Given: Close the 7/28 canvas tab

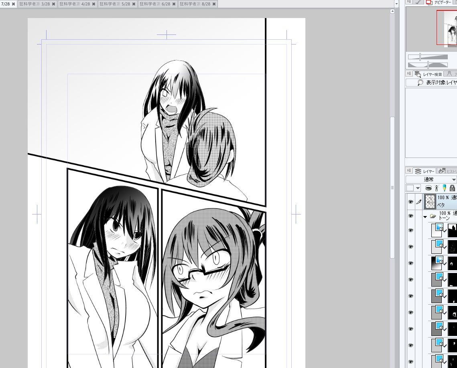Looking at the screenshot, I should (13, 4).
